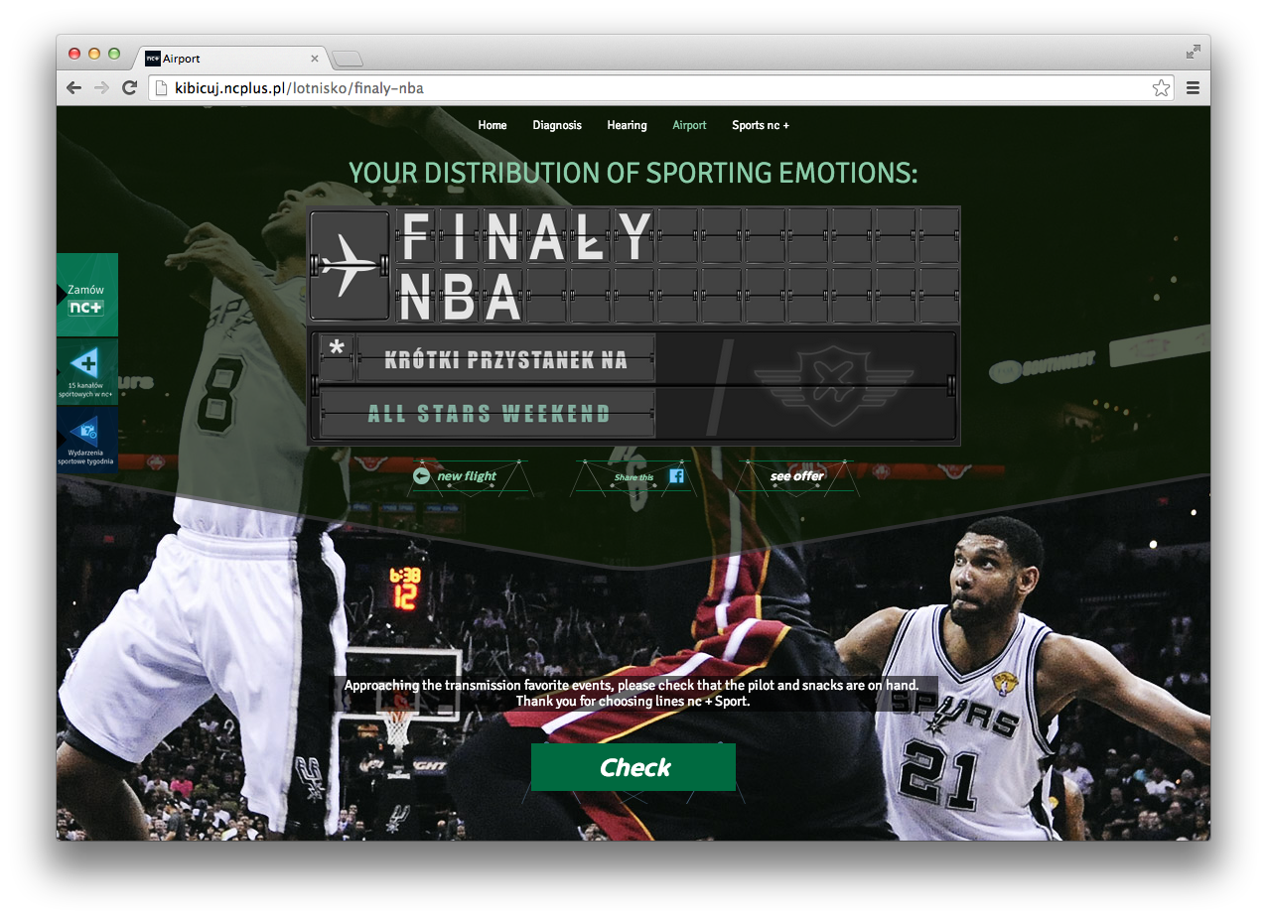Open the Sports nc + menu item
Viewport: 1267px width, 919px height.
click(761, 125)
